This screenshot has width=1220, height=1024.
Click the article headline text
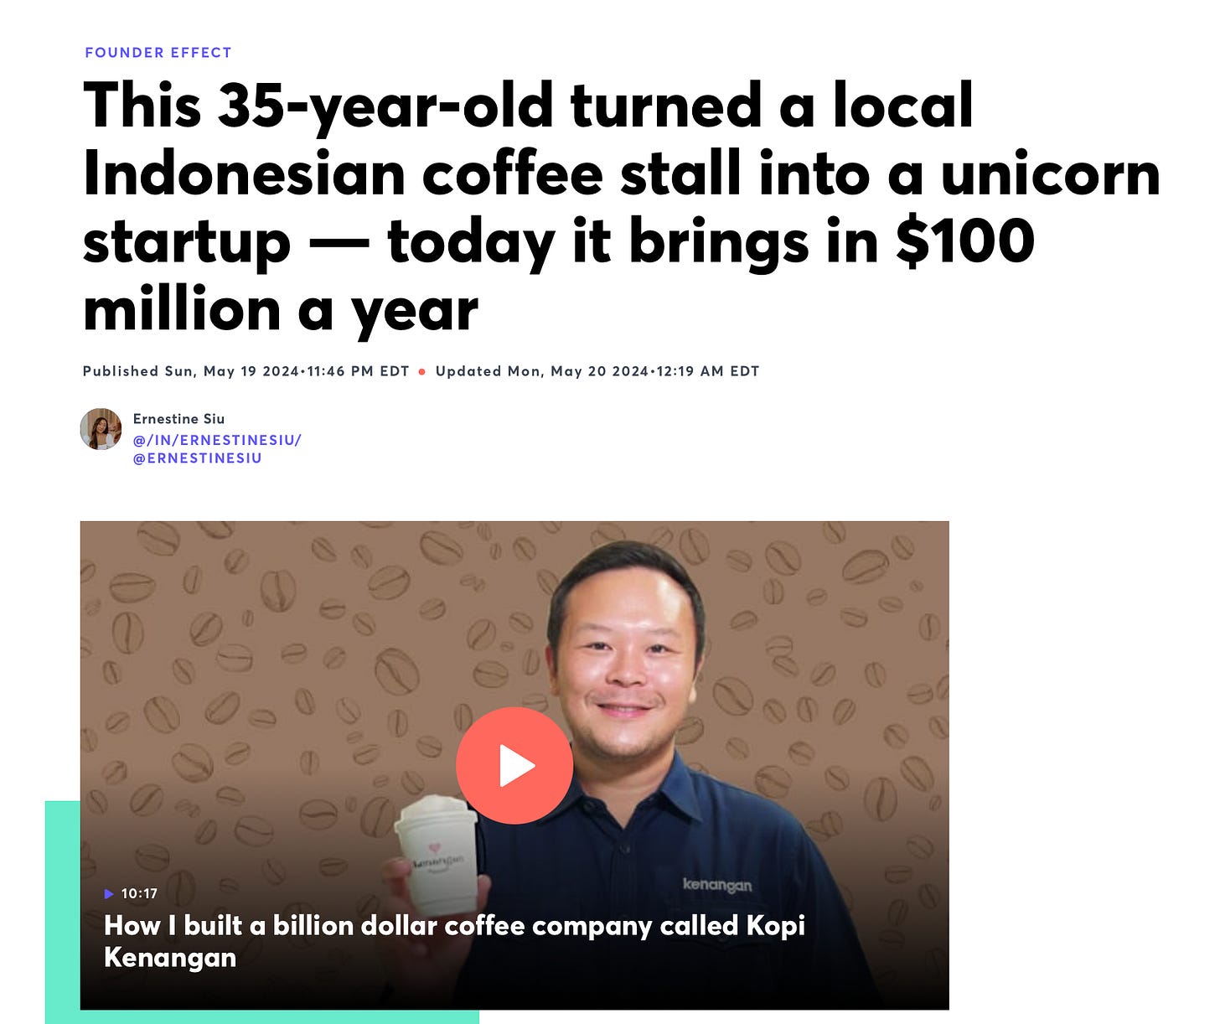pyautogui.click(x=621, y=207)
